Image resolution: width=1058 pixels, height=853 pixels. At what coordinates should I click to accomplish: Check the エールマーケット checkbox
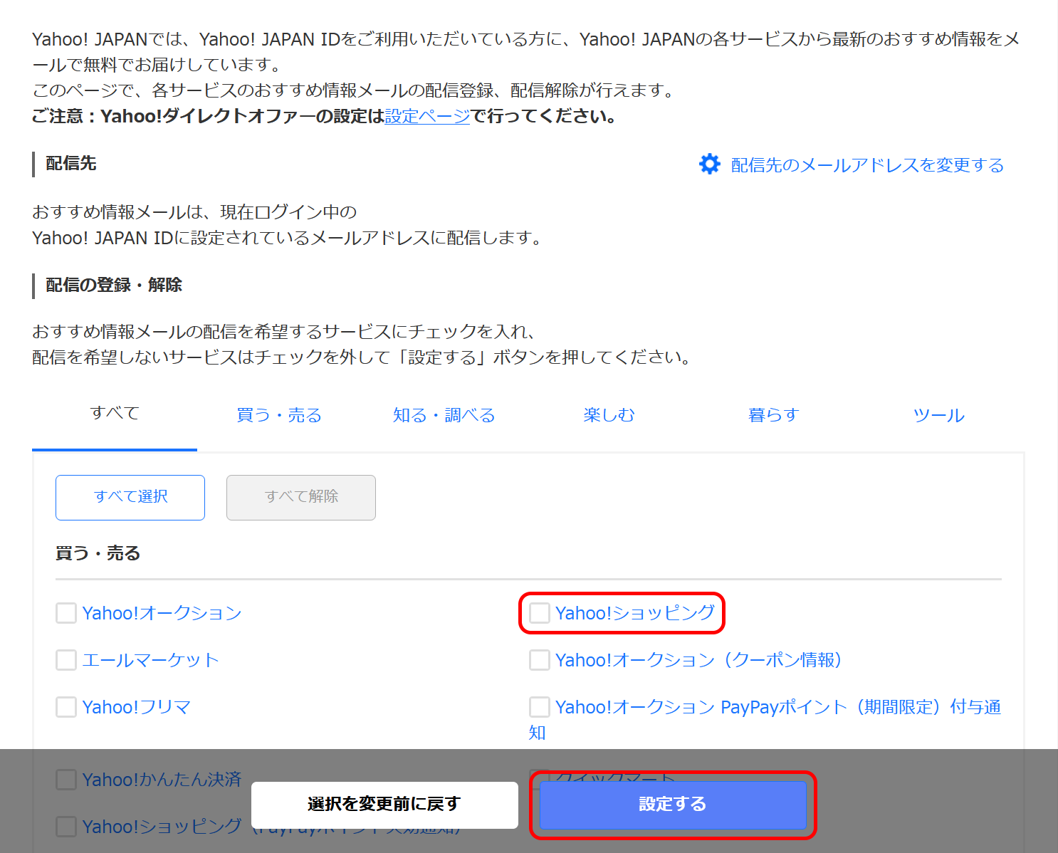[66, 660]
